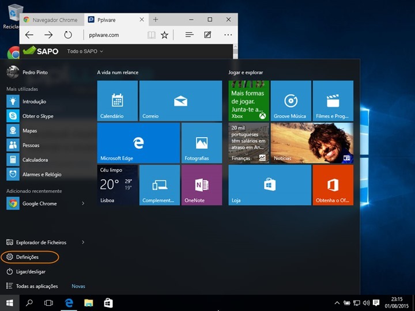Refresh the page in Edge
The image size is (415, 311).
[x=68, y=35]
